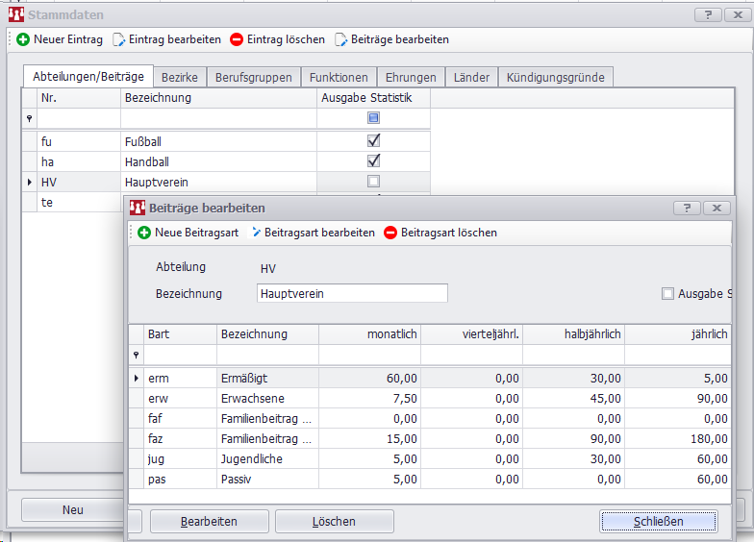Tick the Ausgabe checkbox in Beiträge dialog
The image size is (754, 542).
pos(667,294)
